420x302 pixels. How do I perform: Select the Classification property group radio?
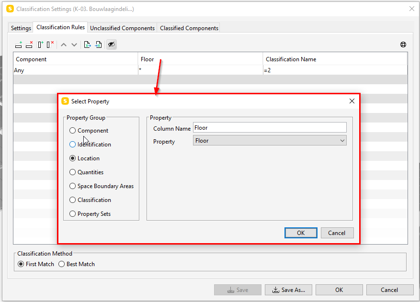click(x=72, y=200)
